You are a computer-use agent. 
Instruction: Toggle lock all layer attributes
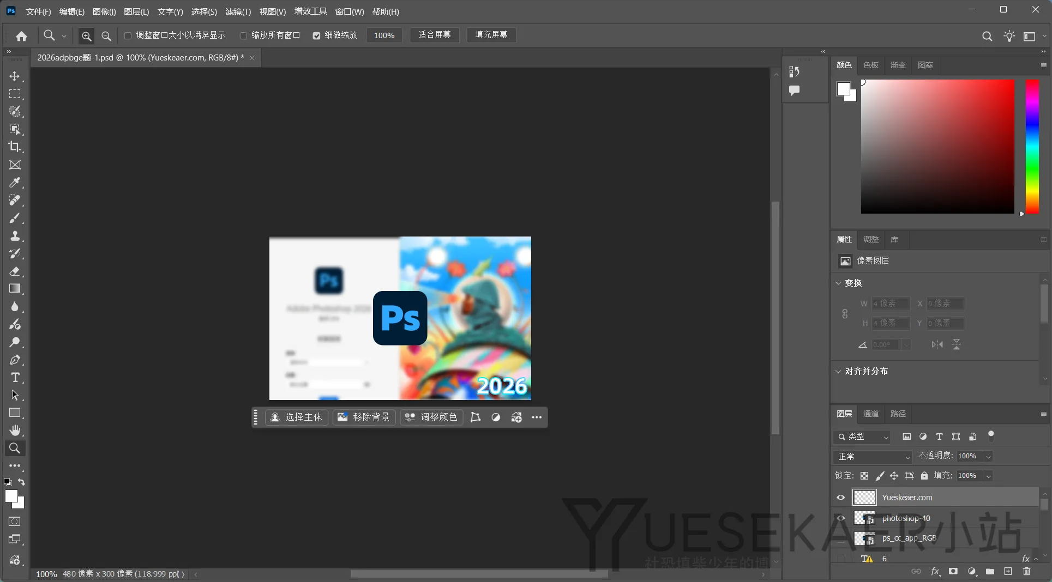(x=924, y=476)
